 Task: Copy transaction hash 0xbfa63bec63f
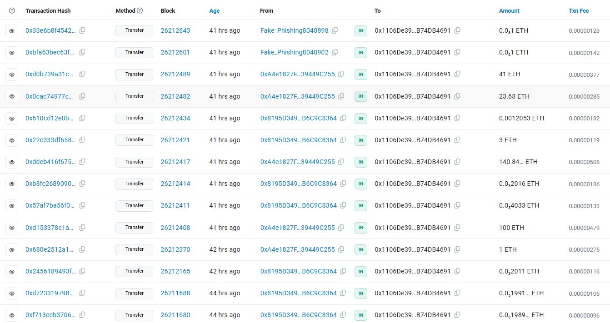click(x=82, y=52)
